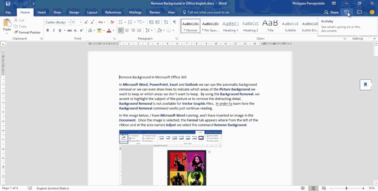Switch to Read Mode view in status bar
Viewport: 378px width, 191px height.
(x=303, y=188)
